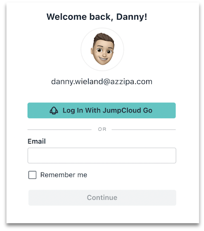Click the word Go on the login button

(x=148, y=111)
